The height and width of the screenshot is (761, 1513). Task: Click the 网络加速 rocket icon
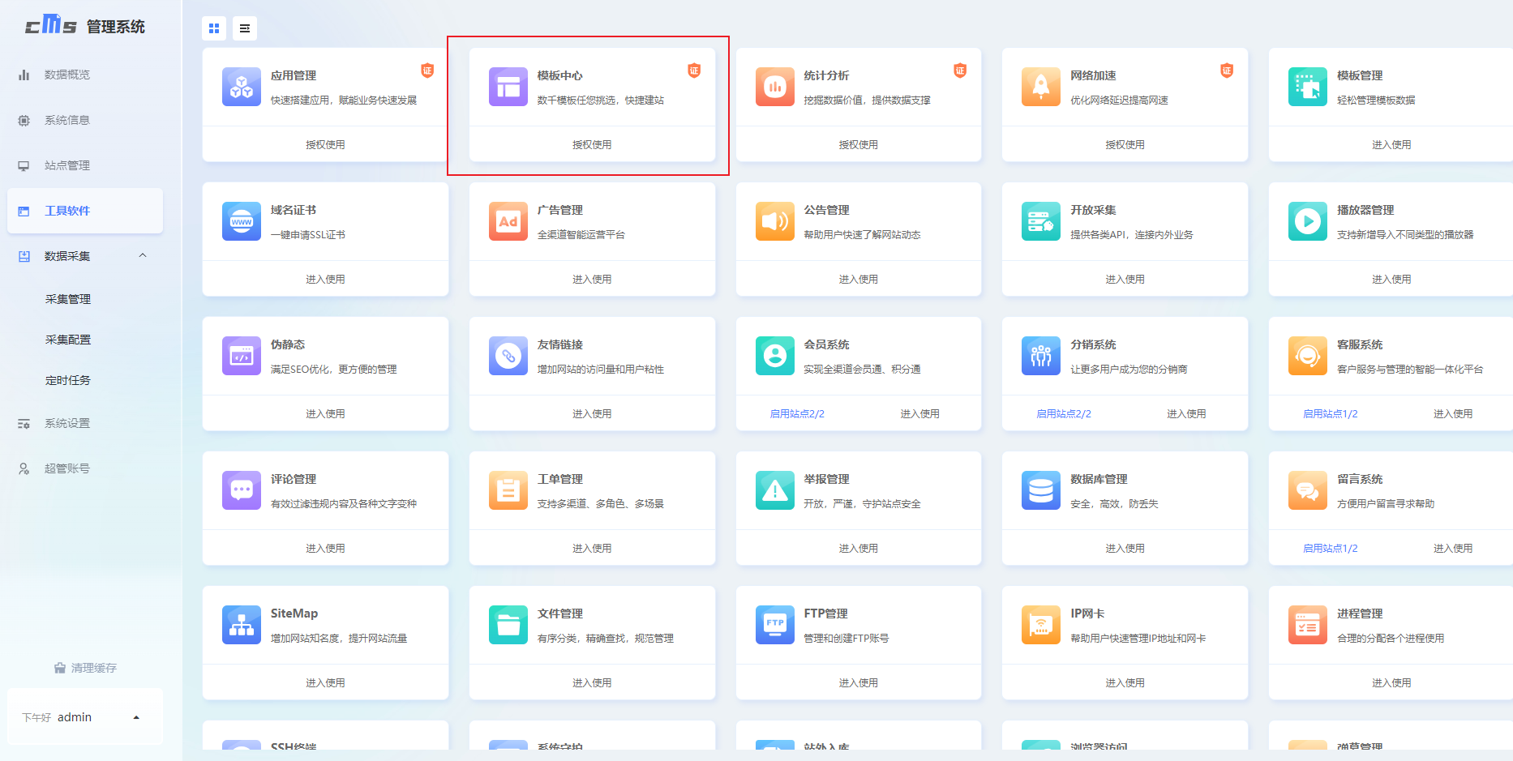pyautogui.click(x=1041, y=87)
